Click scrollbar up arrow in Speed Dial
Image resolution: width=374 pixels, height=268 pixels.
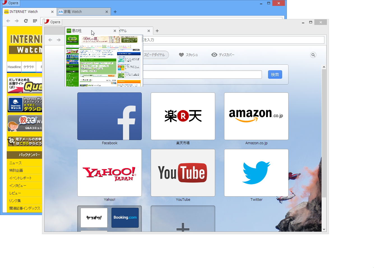(x=324, y=67)
